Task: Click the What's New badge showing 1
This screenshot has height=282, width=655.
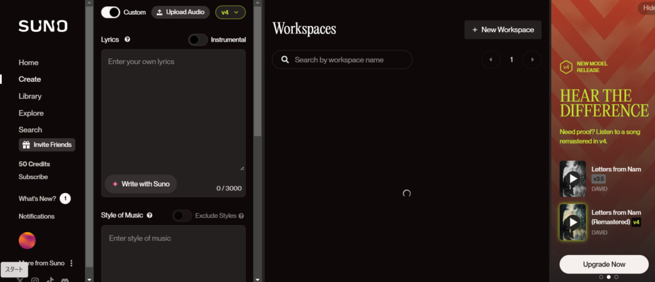Action: click(x=65, y=198)
